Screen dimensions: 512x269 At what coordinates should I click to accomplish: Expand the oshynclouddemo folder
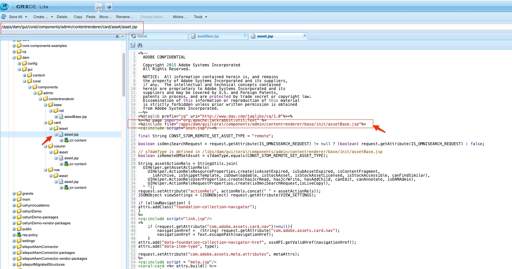(14, 205)
